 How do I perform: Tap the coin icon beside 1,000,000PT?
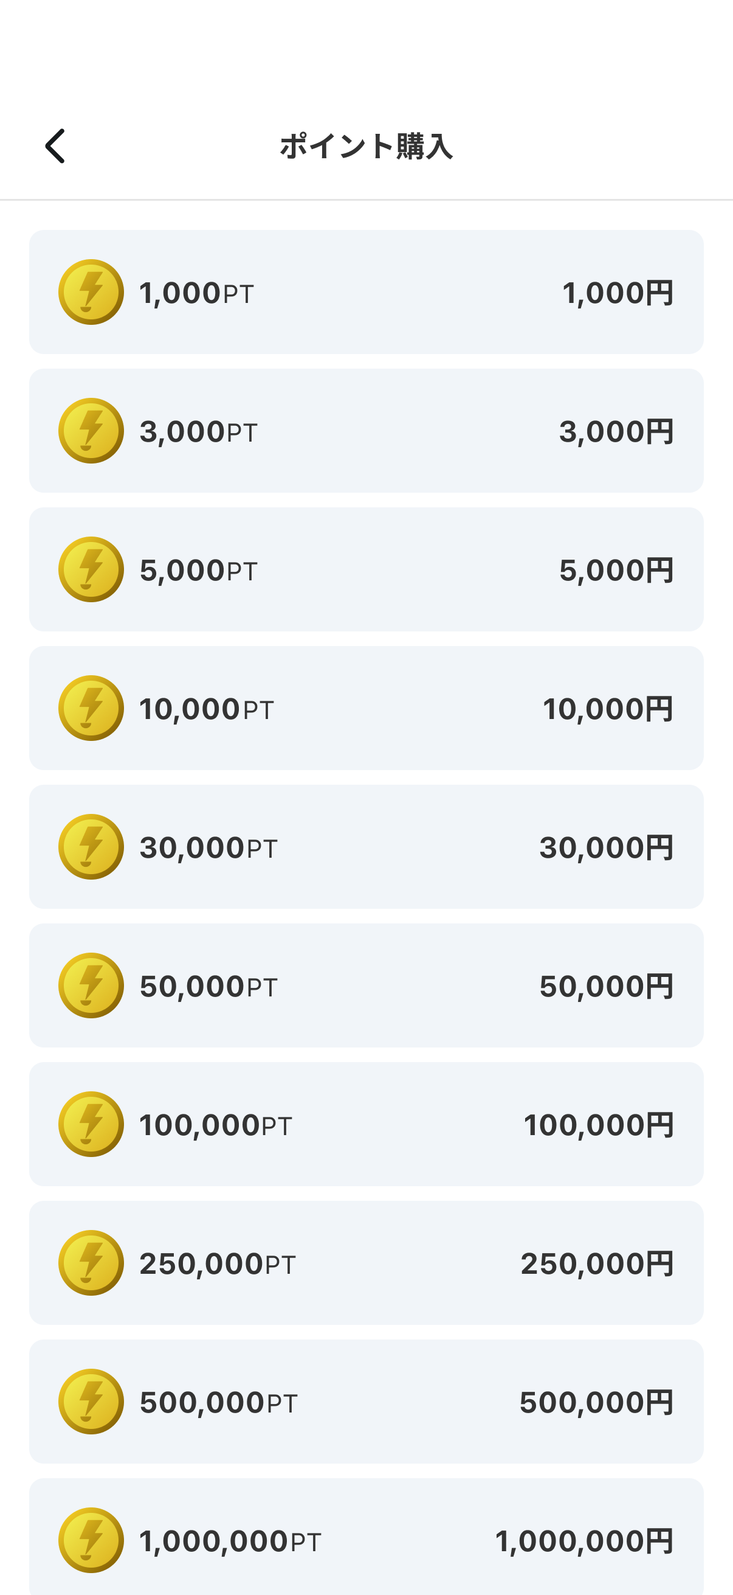(91, 1540)
